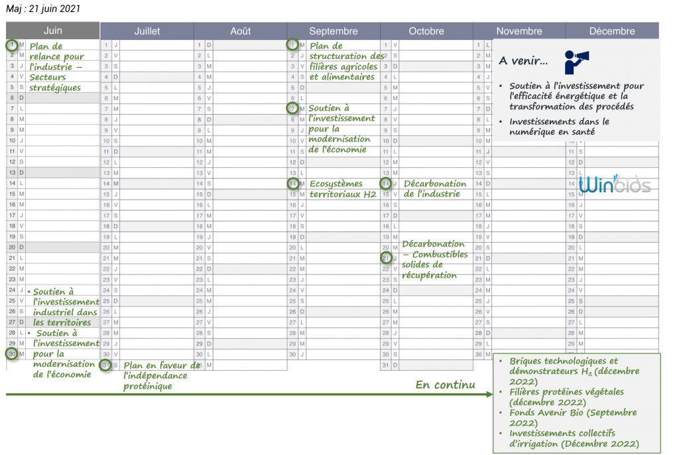Image resolution: width=679 pixels, height=455 pixels.
Task: Click the circled 14 in the Octobre column
Action: (386, 183)
